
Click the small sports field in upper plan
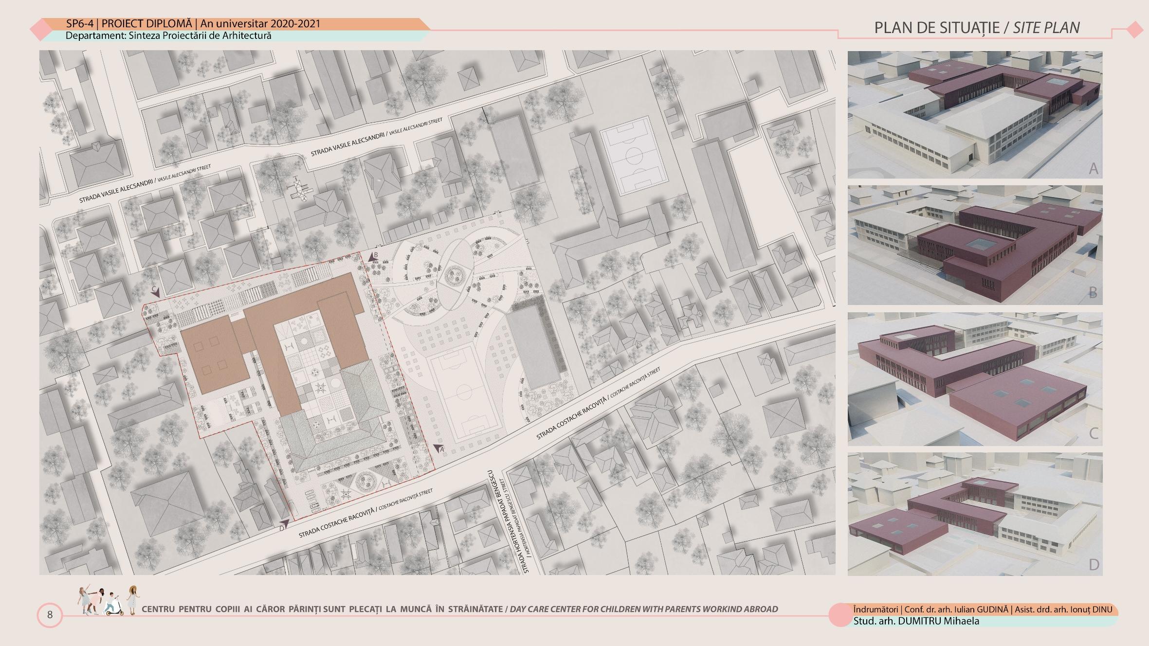[x=634, y=156]
